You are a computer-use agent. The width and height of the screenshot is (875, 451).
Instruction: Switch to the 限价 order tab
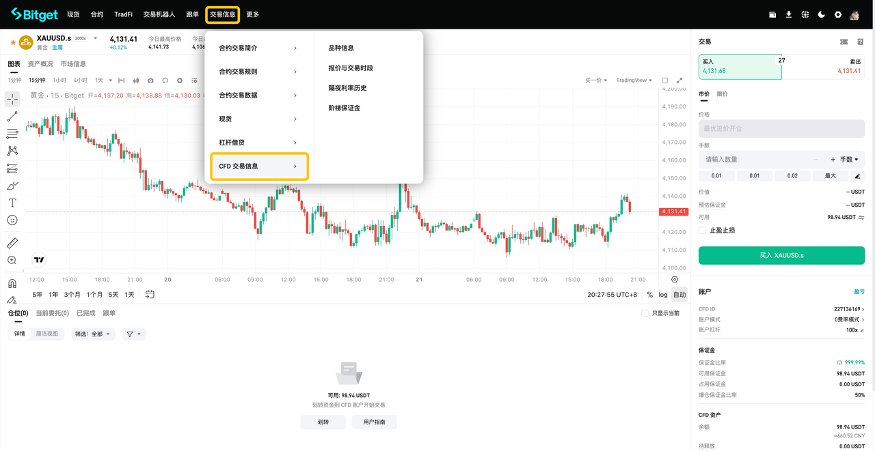[722, 94]
